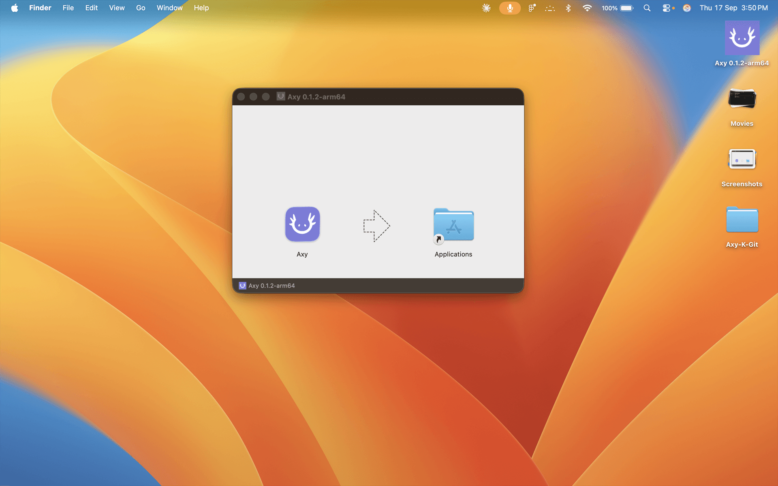This screenshot has height=486, width=778.
Task: Minimize the Axy 0.1.2-arm64 window
Action: (253, 97)
